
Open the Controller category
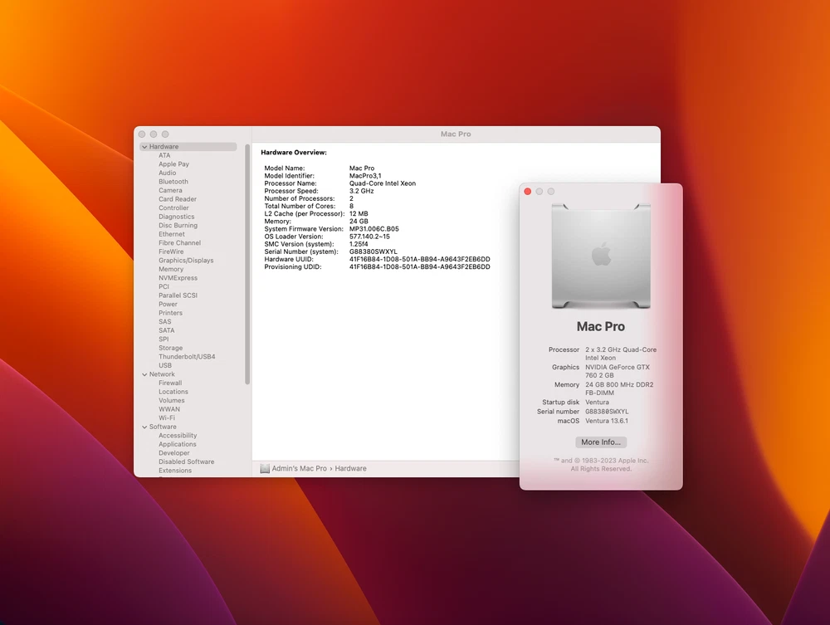click(173, 208)
